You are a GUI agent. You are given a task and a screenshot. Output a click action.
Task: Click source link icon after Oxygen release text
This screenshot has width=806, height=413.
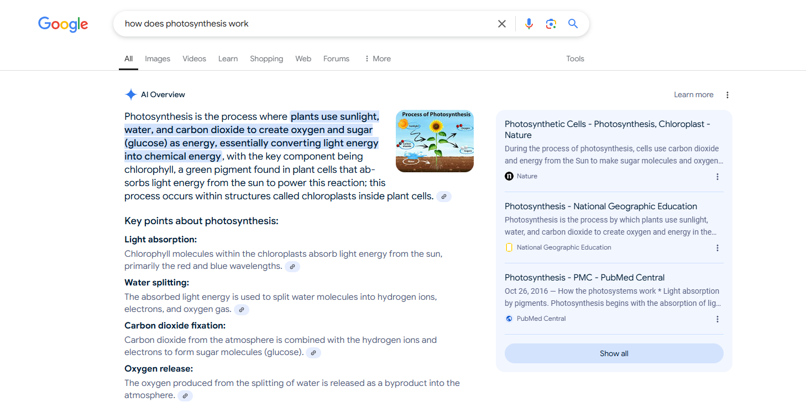[x=185, y=396]
